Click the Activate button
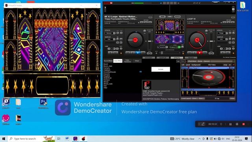Screen dimensions: 252x142 point(161,69)
